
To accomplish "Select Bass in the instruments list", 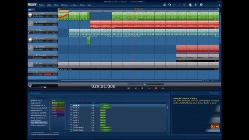I will tap(58, 100).
